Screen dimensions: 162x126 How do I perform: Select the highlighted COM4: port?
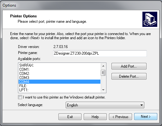[x=59, y=82]
